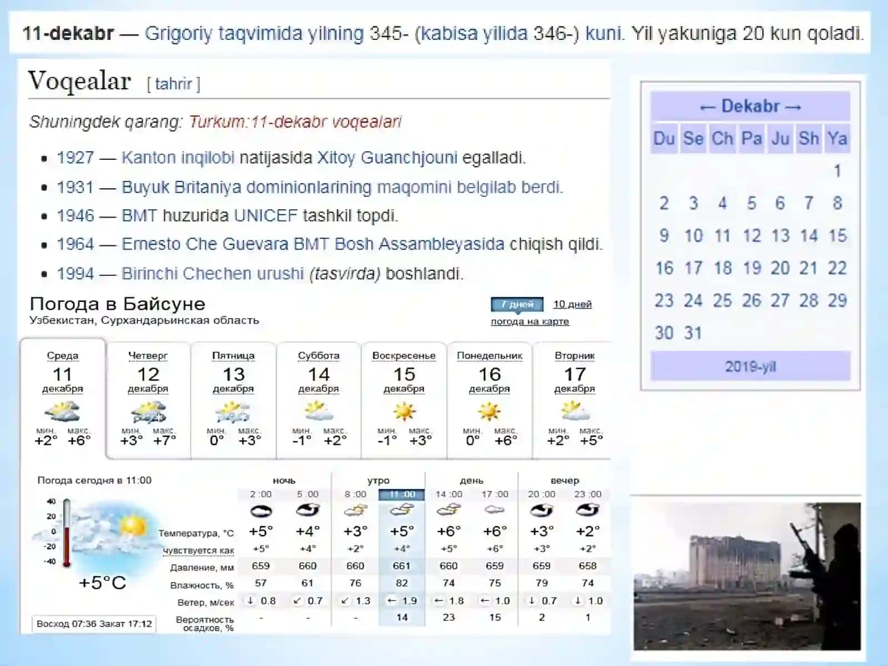Image resolution: width=888 pixels, height=666 pixels.
Task: Open the Среда 11 декабря day tab
Action: 63,398
